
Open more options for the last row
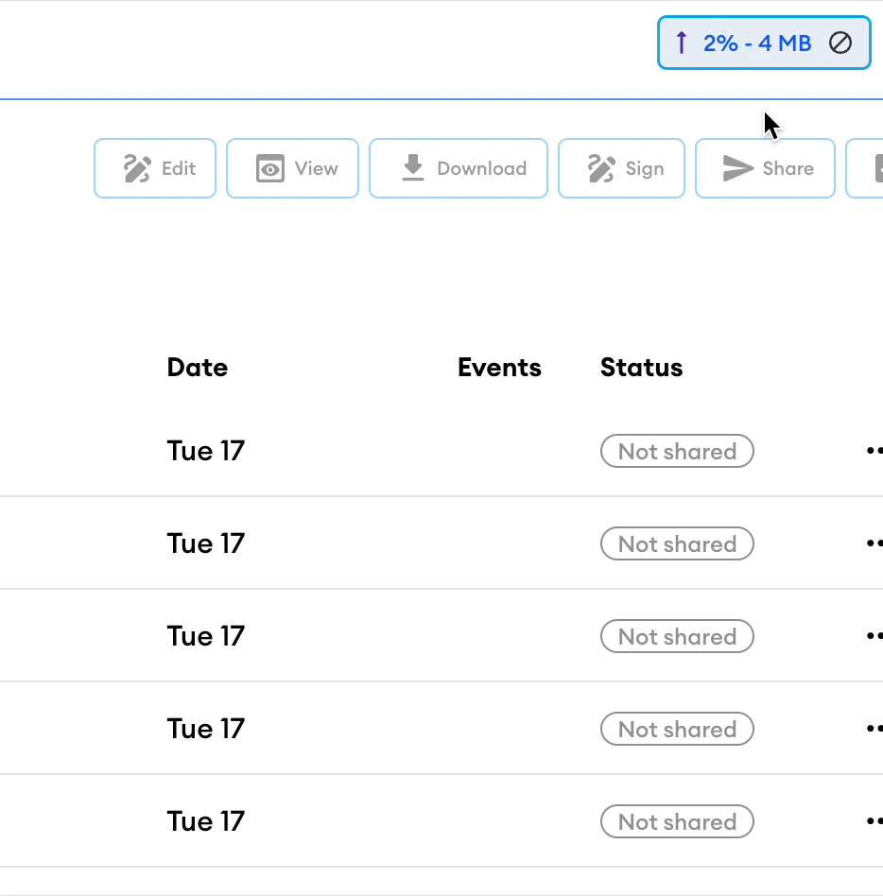[874, 821]
